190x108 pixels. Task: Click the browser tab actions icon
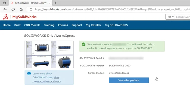(4, 3)
